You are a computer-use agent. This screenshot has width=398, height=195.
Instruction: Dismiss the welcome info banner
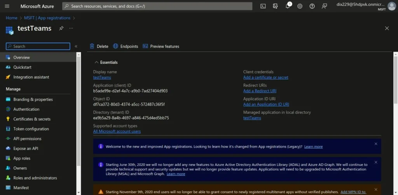click(x=376, y=144)
